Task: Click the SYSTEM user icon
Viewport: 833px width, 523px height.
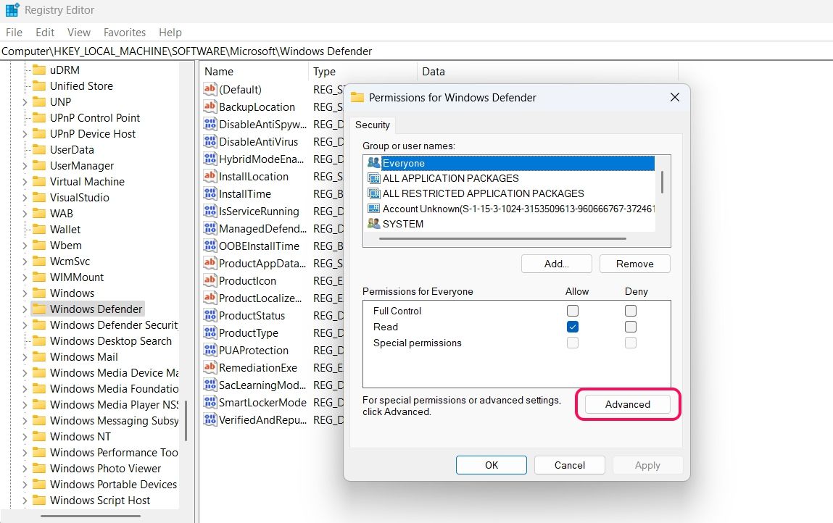Action: pyautogui.click(x=374, y=224)
